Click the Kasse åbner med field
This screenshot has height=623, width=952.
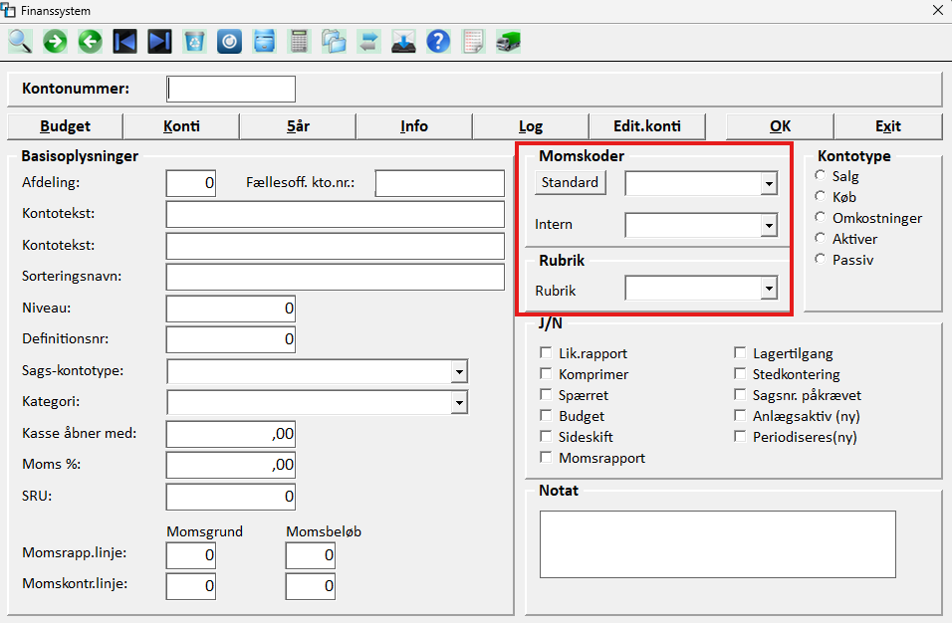[231, 434]
